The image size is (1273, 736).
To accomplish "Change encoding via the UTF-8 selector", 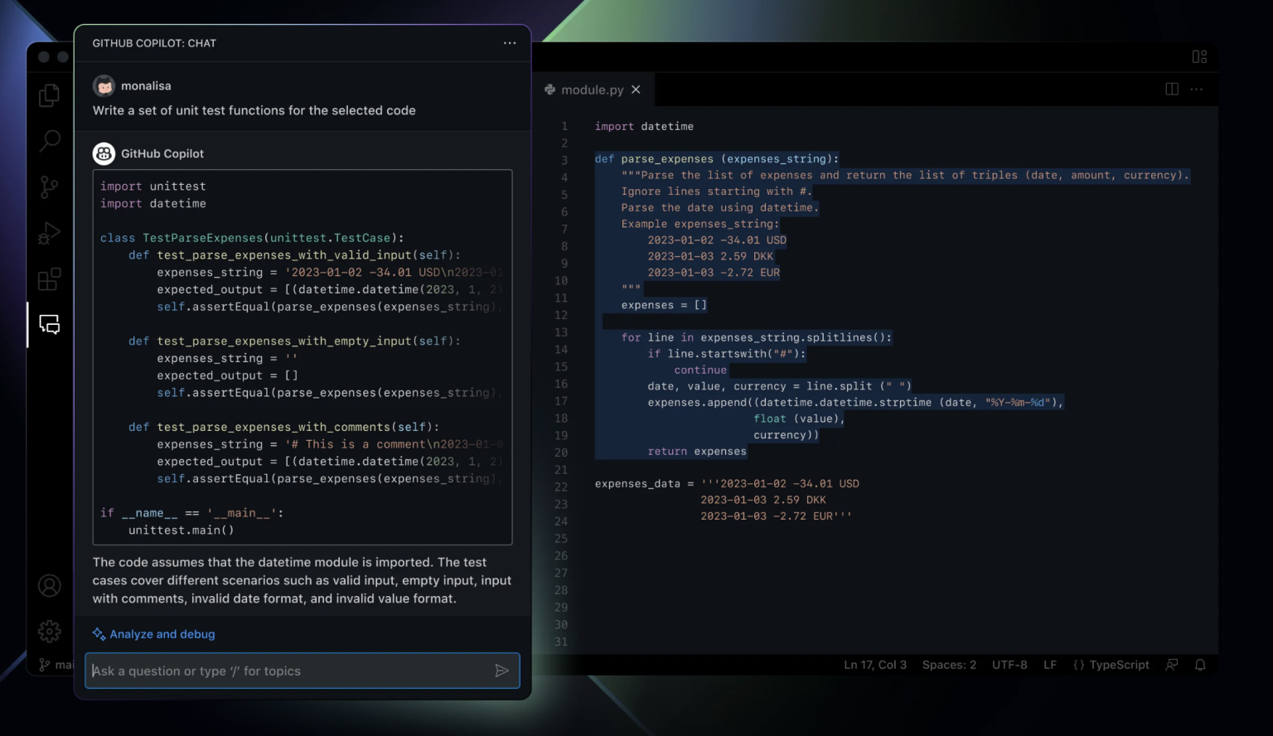I will coord(1009,664).
